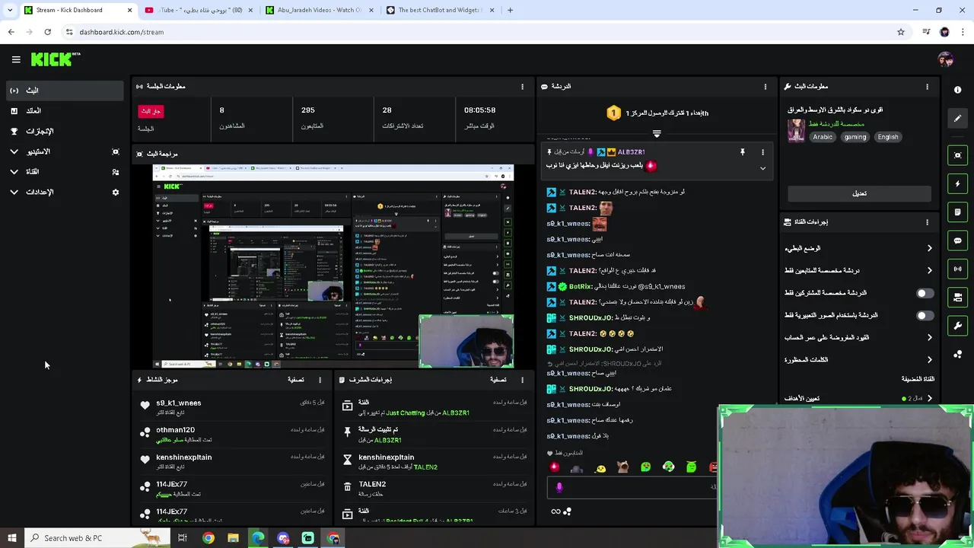Image resolution: width=974 pixels, height=548 pixels.
Task: Click the تعديل edit stream info button
Action: (x=860, y=193)
